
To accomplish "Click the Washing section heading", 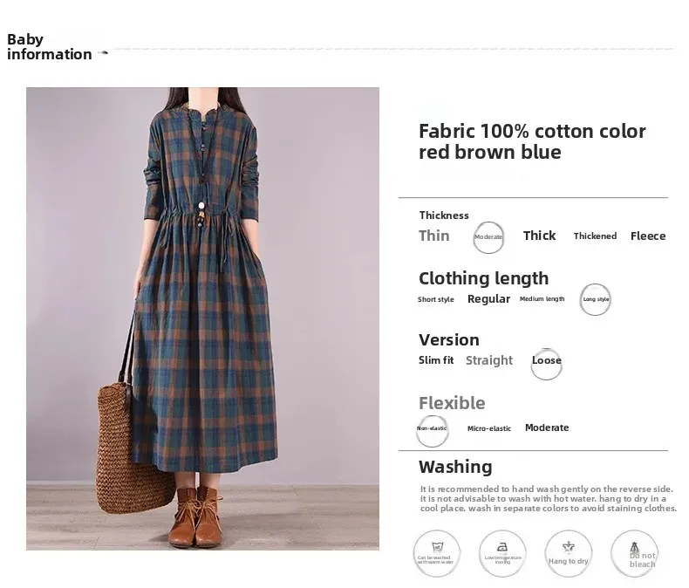I will click(x=455, y=467).
